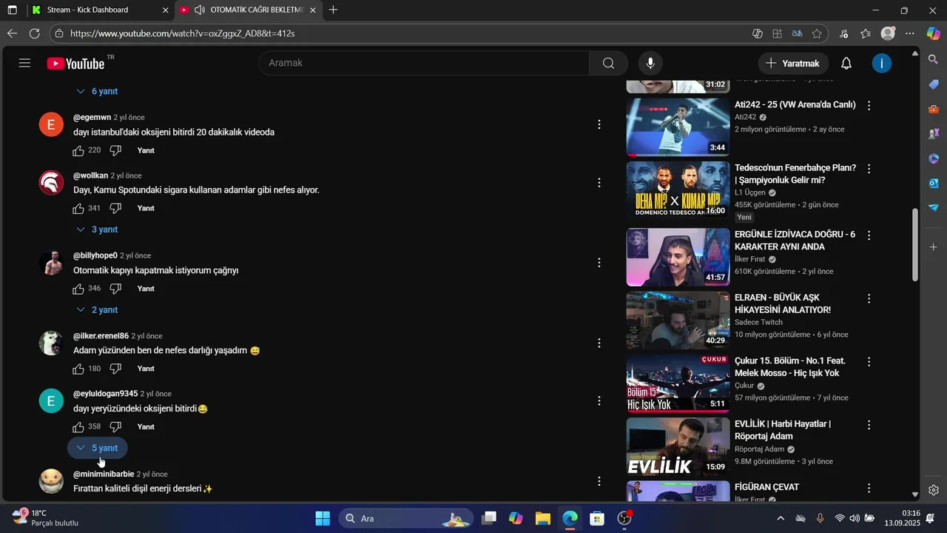Go back with the browser back arrow

(x=12, y=33)
